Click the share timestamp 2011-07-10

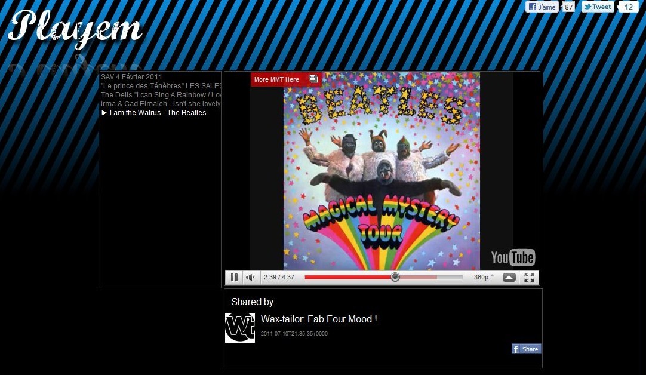(294, 334)
